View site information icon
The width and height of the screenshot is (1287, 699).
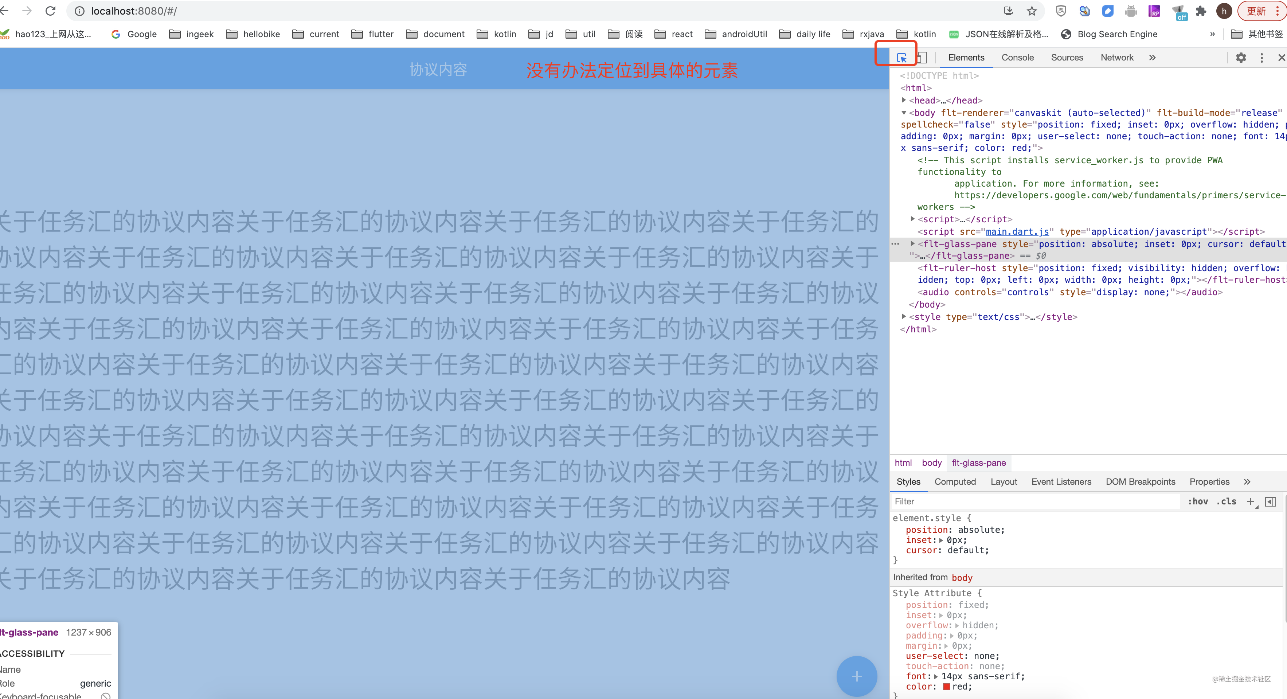[79, 11]
